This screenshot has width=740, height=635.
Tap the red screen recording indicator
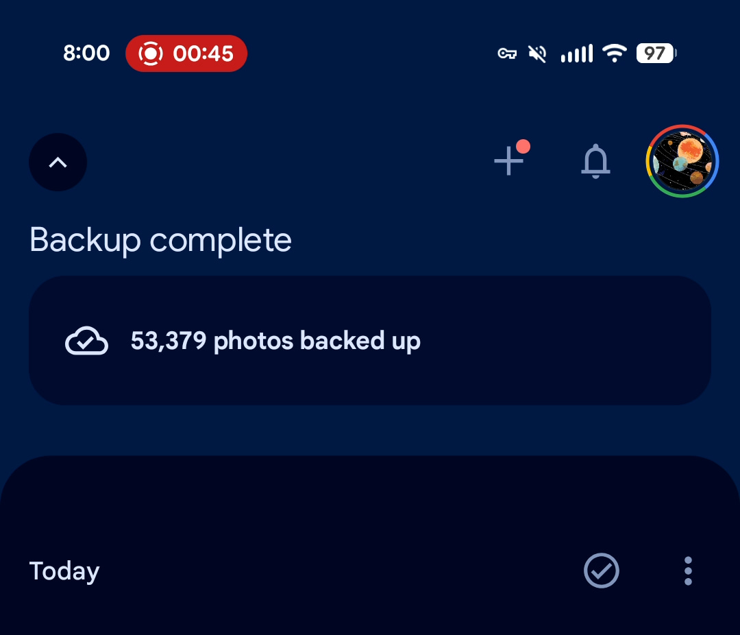coord(186,53)
